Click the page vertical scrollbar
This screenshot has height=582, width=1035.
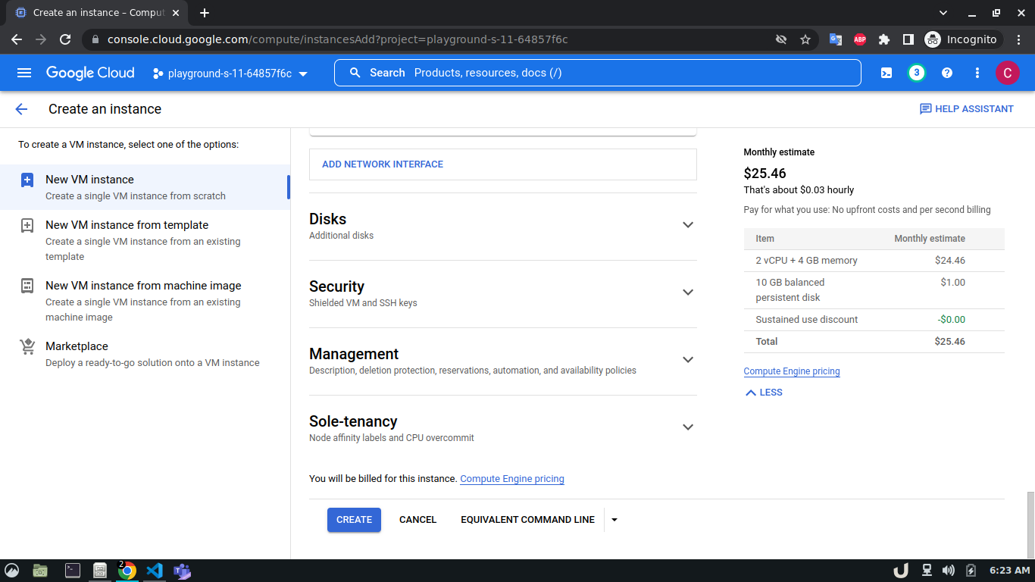tap(1030, 524)
